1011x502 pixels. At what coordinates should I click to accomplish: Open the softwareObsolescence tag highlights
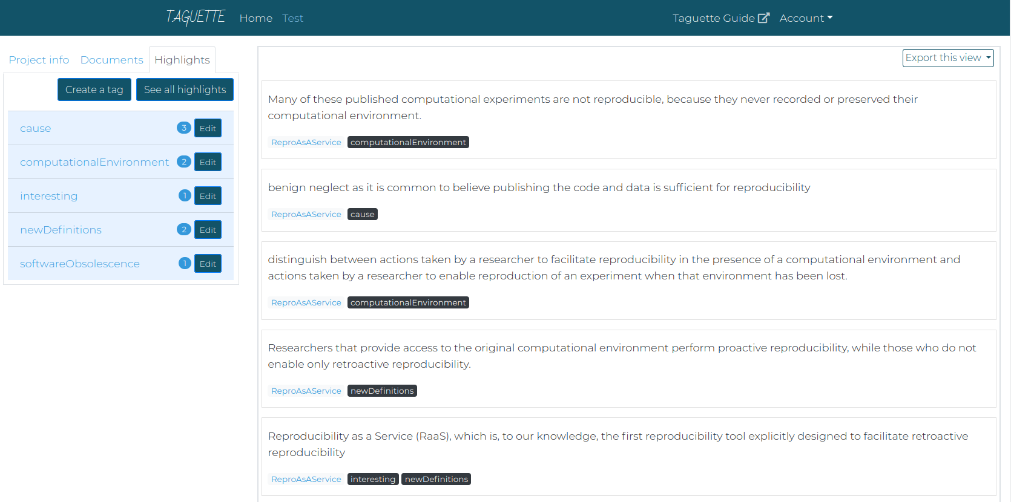tap(80, 264)
